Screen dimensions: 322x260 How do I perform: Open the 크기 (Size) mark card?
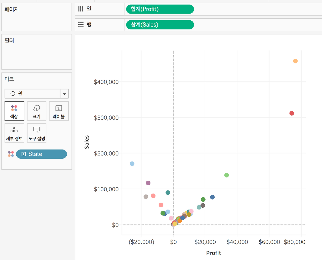coord(36,111)
